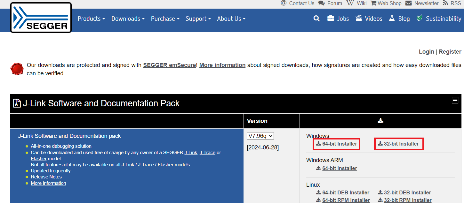Visit the Web Shop link
Screen dimensions: 464x203
tap(389, 3)
